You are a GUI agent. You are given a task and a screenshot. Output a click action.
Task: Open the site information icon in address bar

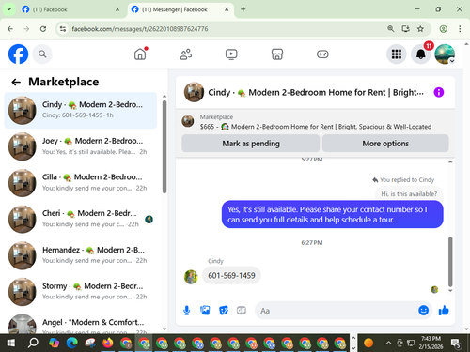point(63,29)
